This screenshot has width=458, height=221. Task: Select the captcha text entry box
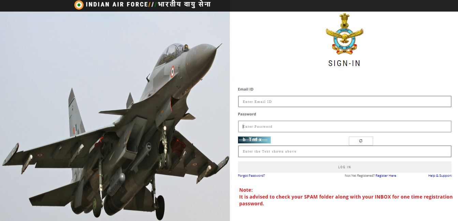pos(344,151)
